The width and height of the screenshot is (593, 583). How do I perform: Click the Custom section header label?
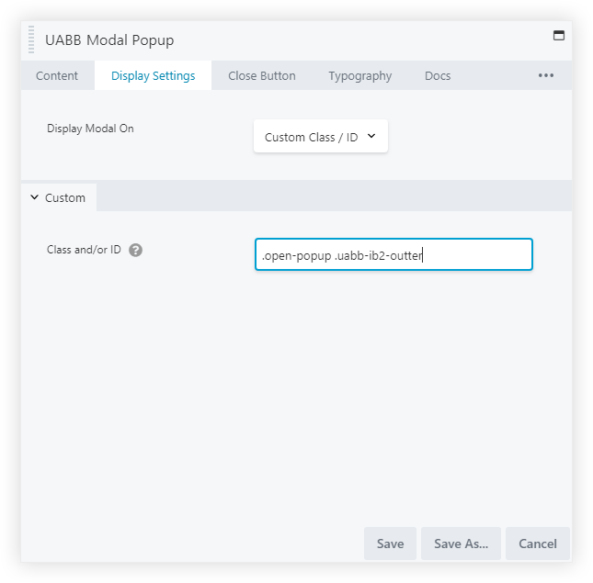[x=65, y=197]
